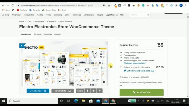
Task: Open the Windows notification center icon
Action: 184,101
